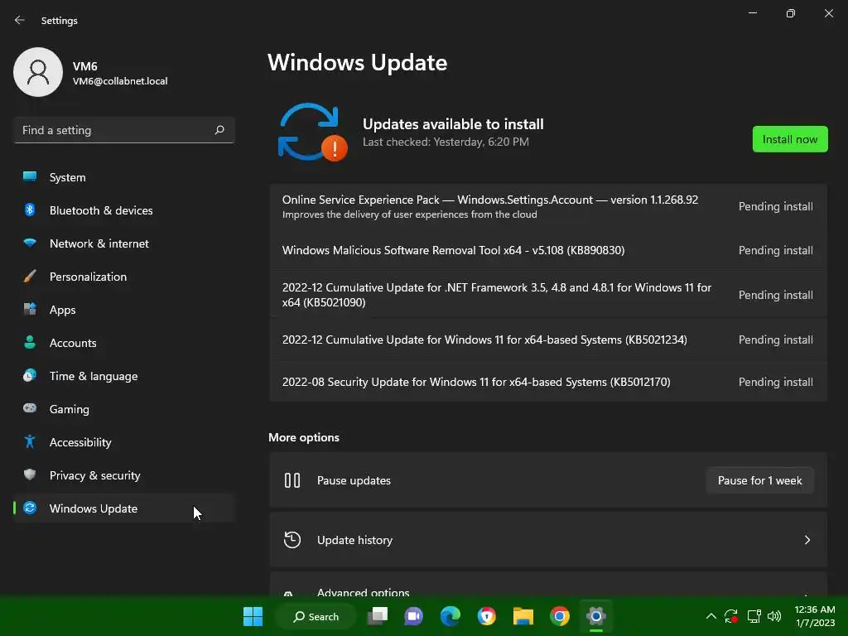The height and width of the screenshot is (636, 848).
Task: Go to Bluetooth & devices
Action: click(x=124, y=210)
